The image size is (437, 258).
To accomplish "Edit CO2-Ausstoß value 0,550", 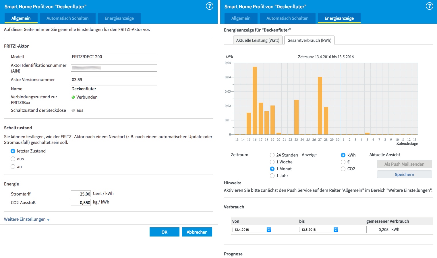I will pyautogui.click(x=81, y=202).
